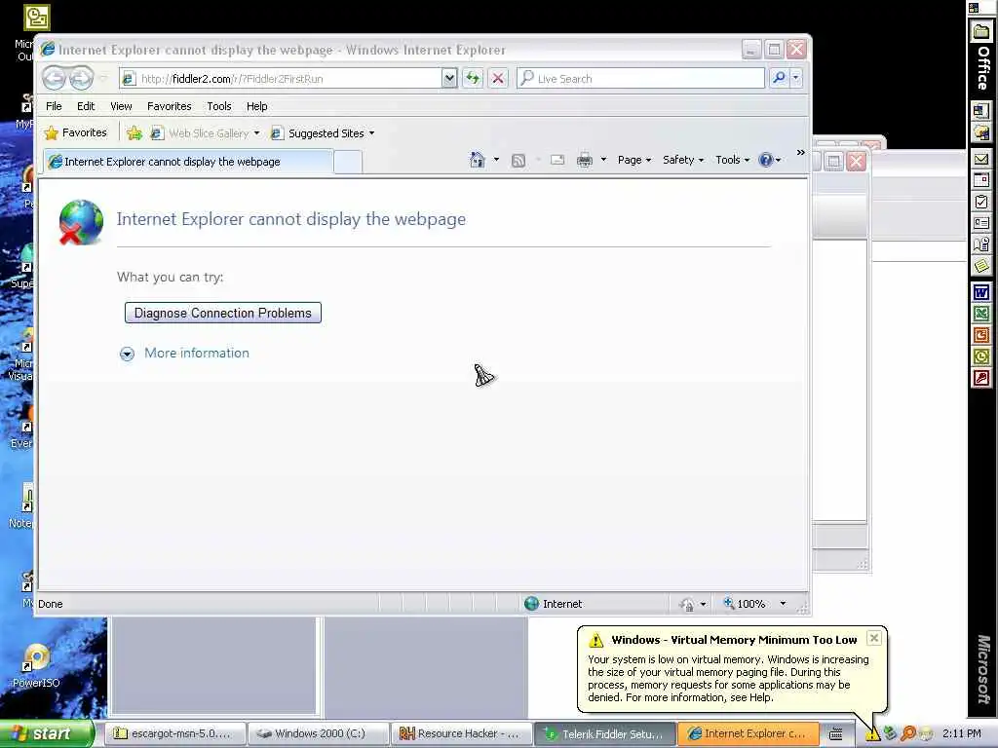Open the zoom level dropdown arrow
This screenshot has height=748, width=998.
point(783,604)
